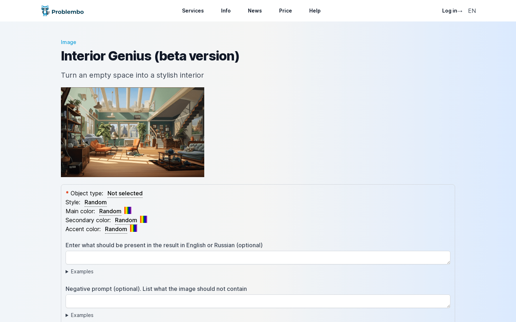The width and height of the screenshot is (516, 322).
Task: Focus the 'what should be present' text field
Action: point(258,258)
